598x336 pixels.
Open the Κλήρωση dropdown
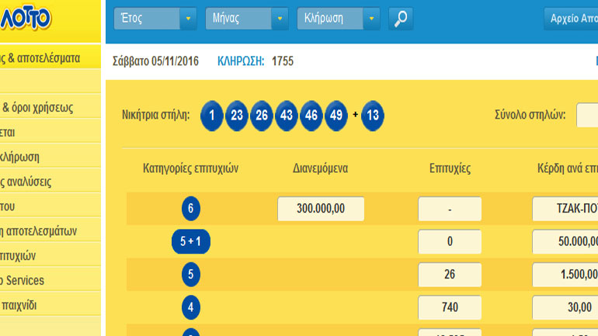click(338, 19)
